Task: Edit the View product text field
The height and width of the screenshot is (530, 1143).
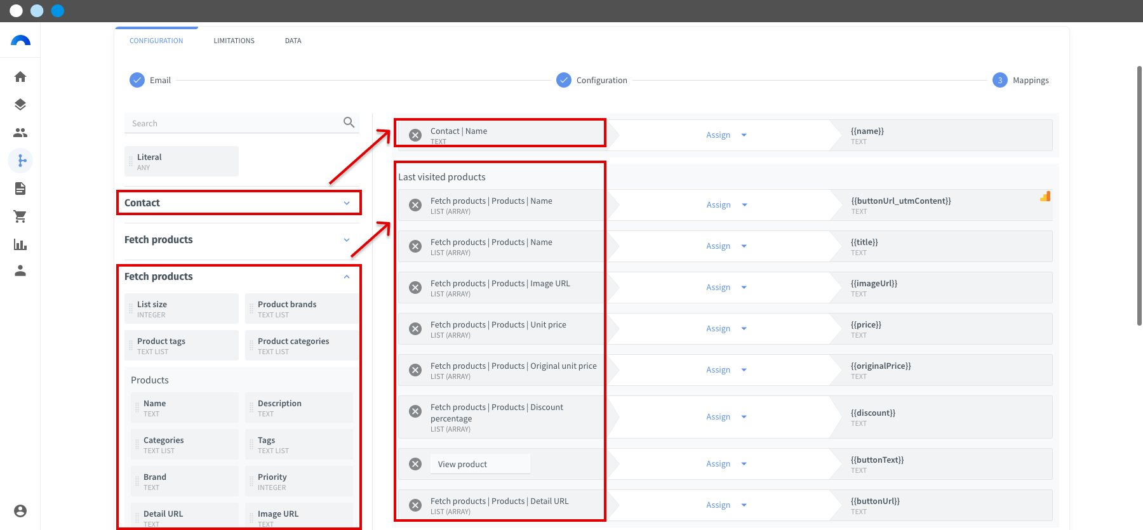Action: click(x=480, y=464)
